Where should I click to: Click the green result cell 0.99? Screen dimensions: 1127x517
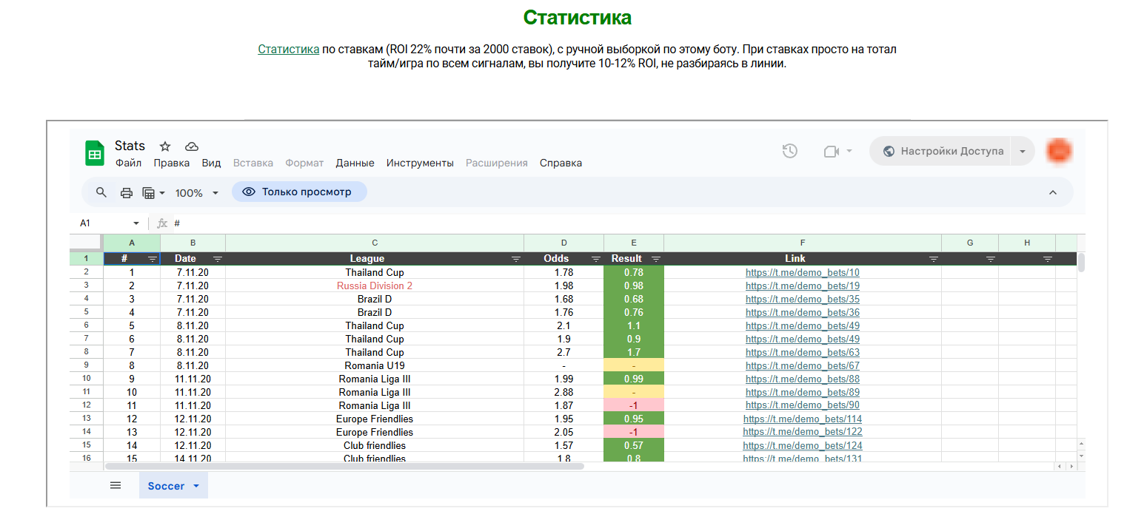(634, 379)
